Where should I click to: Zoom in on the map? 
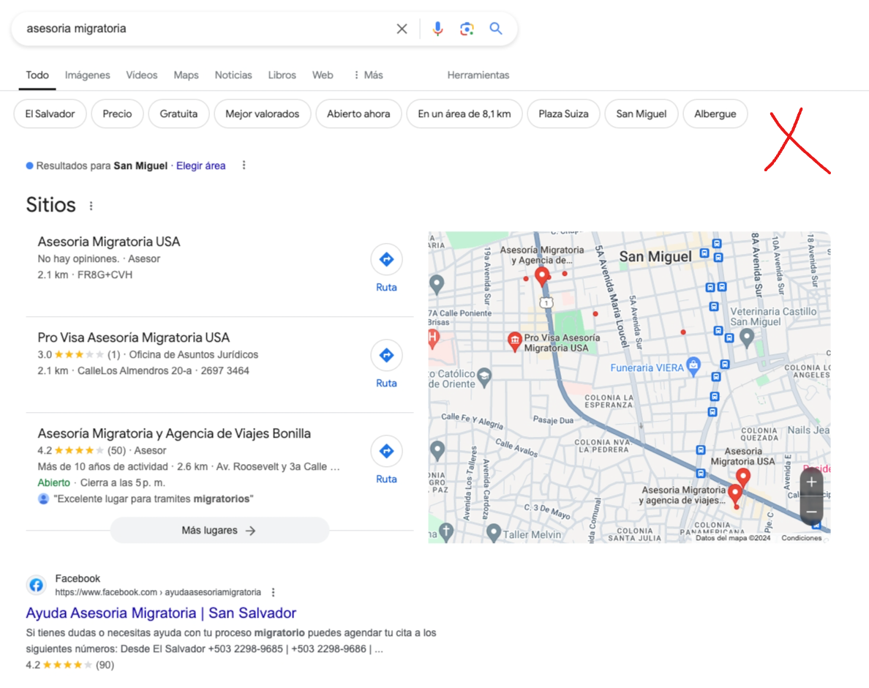[x=810, y=482]
